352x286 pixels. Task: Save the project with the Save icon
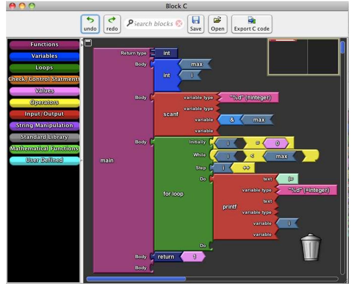tap(196, 24)
